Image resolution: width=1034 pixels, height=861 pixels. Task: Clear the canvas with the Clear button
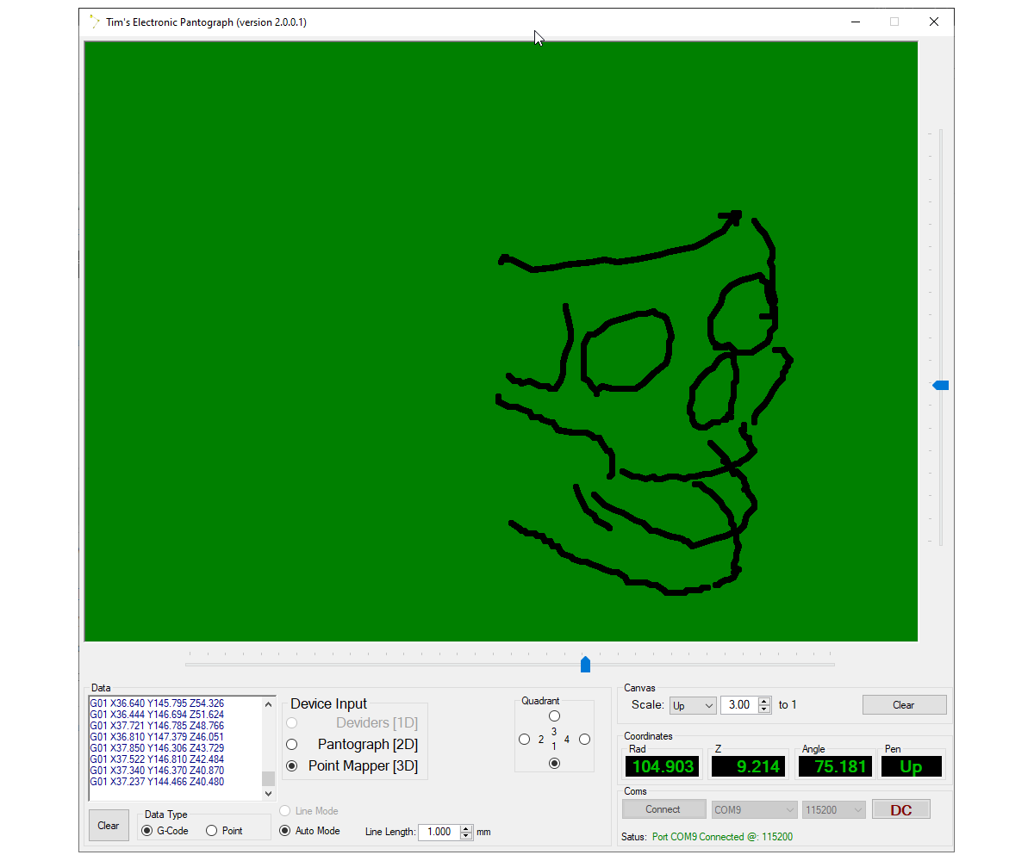click(x=905, y=704)
